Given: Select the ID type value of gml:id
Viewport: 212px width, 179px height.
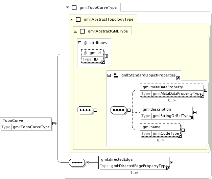Looking at the screenshot, I should coord(96,59).
